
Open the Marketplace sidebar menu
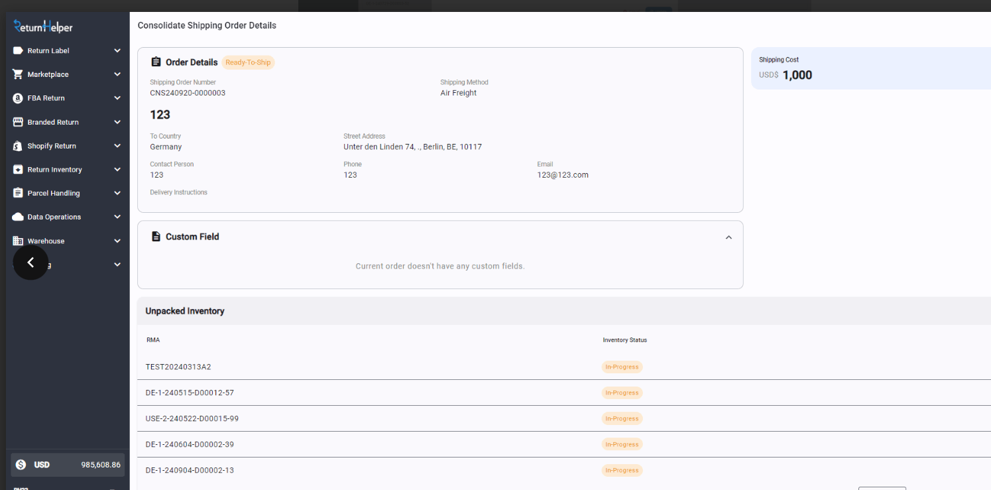pos(48,74)
